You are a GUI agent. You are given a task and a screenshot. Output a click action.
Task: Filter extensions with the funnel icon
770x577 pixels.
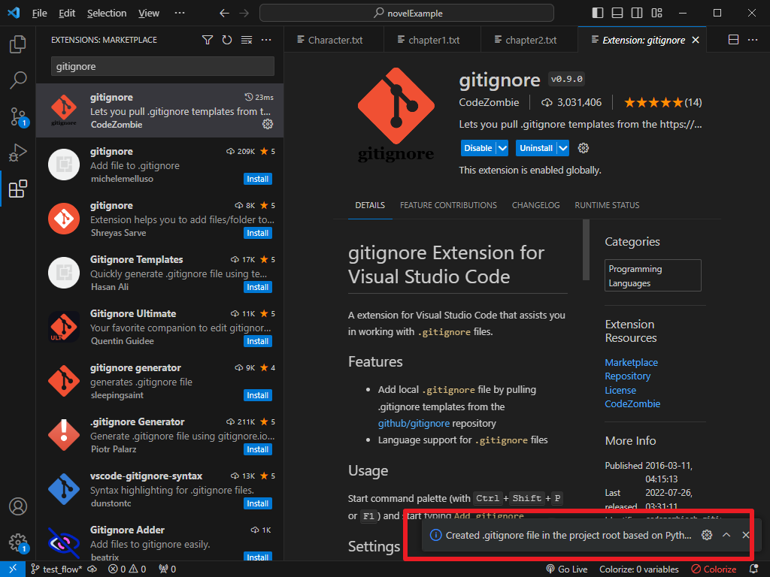pos(208,40)
